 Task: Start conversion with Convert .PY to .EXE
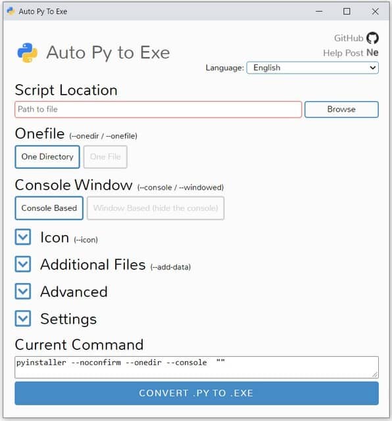pyautogui.click(x=197, y=393)
